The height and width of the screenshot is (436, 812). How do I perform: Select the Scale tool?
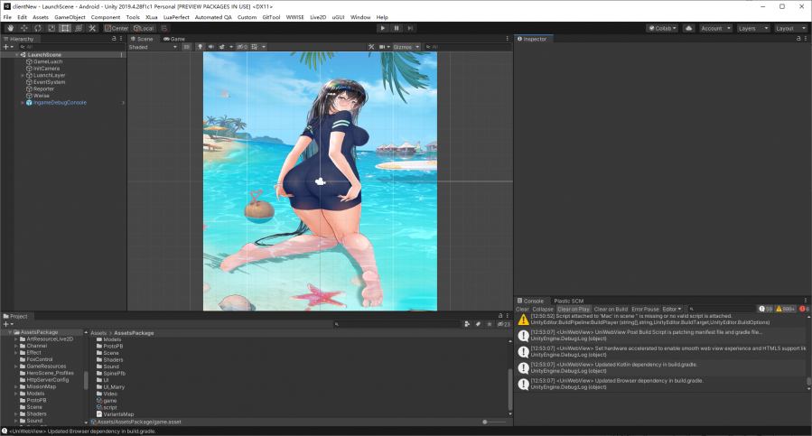[51, 28]
